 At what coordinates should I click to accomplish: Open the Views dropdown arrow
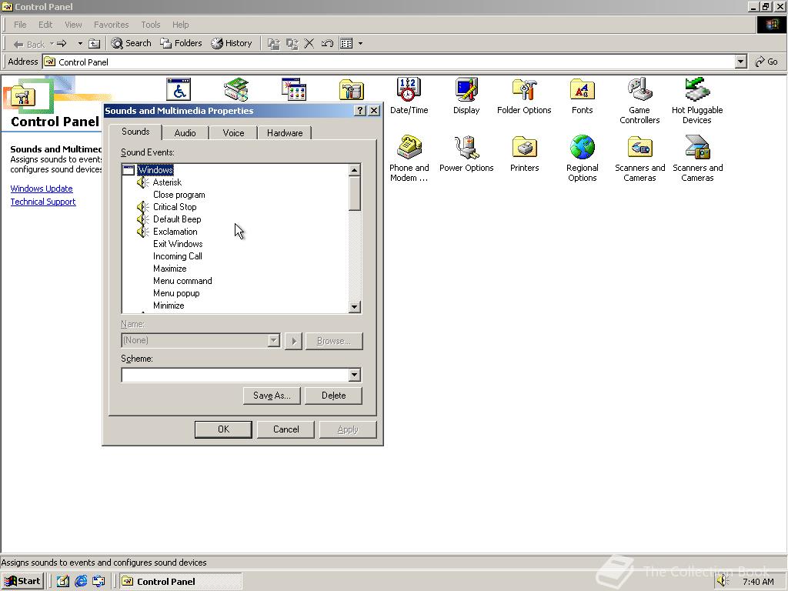coord(360,44)
